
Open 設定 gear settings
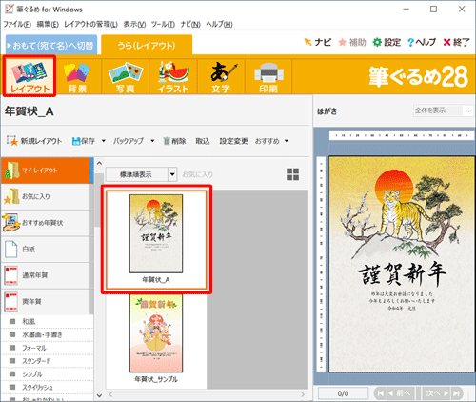[x=387, y=42]
